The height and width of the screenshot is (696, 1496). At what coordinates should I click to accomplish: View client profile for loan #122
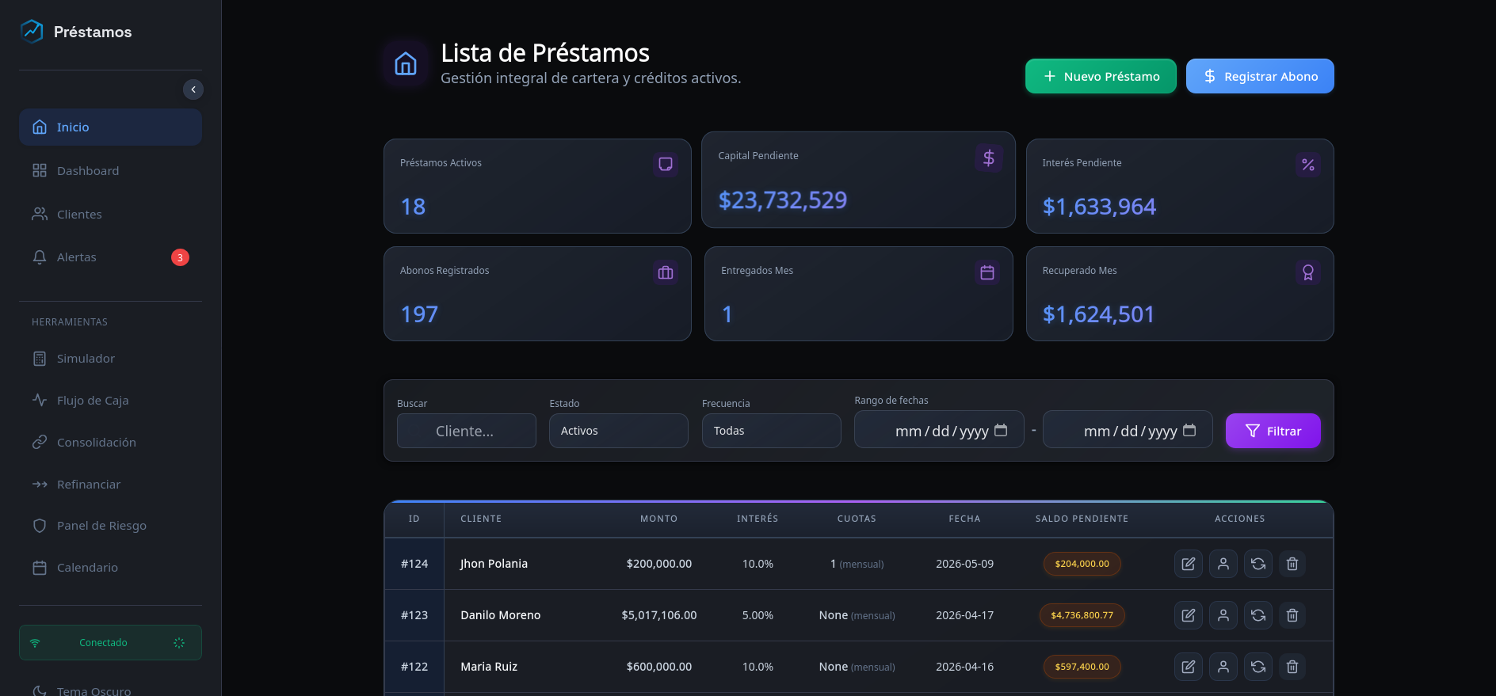click(1223, 667)
